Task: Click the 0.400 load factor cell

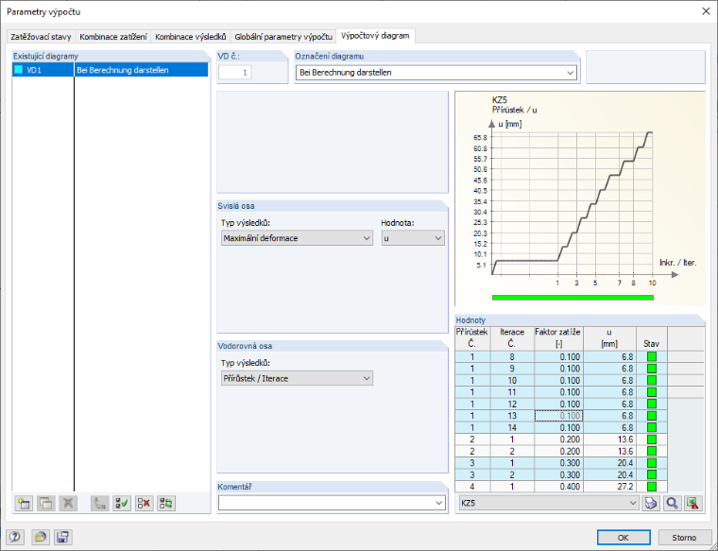Action: [x=558, y=487]
